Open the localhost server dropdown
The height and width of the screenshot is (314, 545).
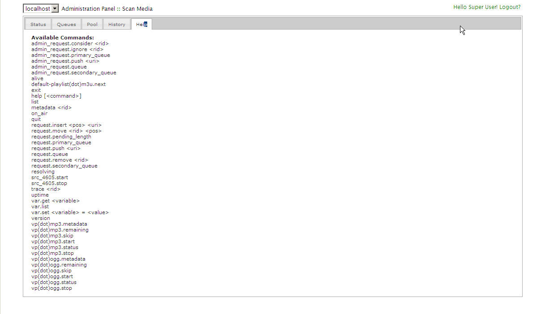[41, 9]
